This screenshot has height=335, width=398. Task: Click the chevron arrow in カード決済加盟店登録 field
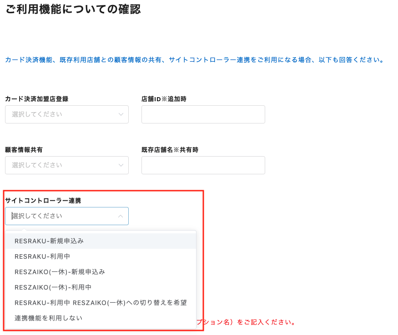pyautogui.click(x=121, y=114)
